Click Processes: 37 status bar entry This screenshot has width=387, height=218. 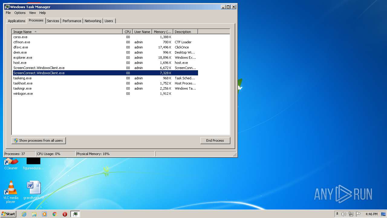coord(20,154)
